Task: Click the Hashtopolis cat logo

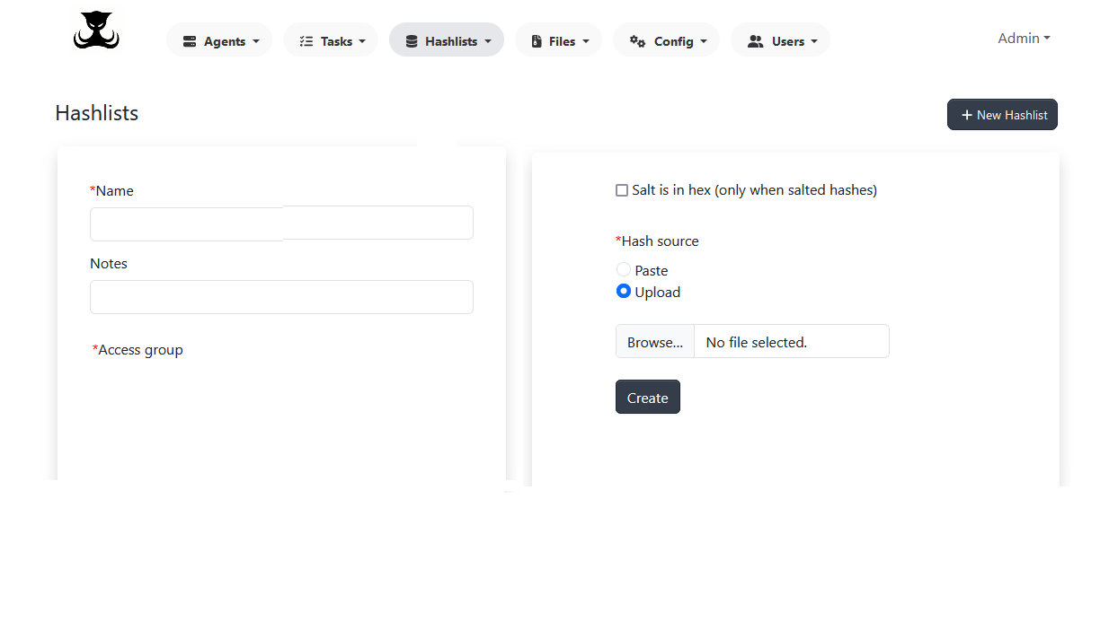Action: pyautogui.click(x=95, y=30)
